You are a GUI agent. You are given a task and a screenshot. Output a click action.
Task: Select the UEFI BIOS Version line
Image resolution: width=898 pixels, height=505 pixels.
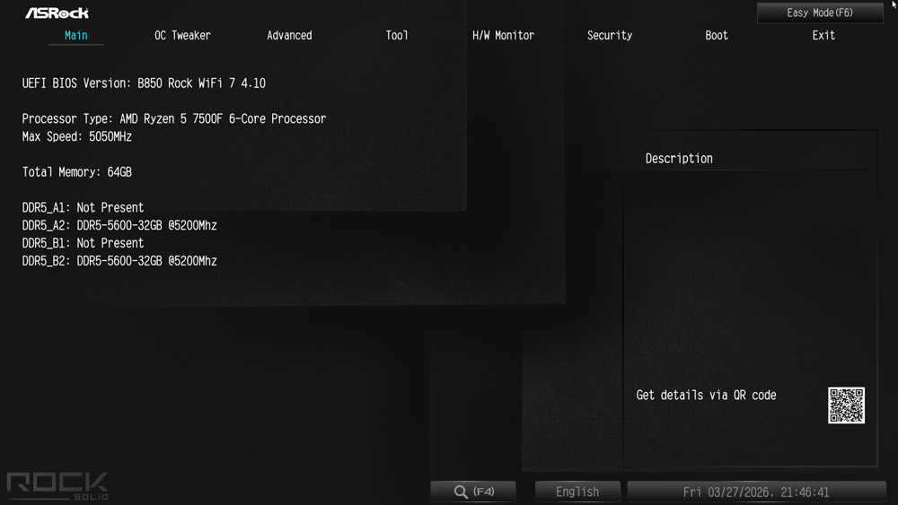point(144,83)
